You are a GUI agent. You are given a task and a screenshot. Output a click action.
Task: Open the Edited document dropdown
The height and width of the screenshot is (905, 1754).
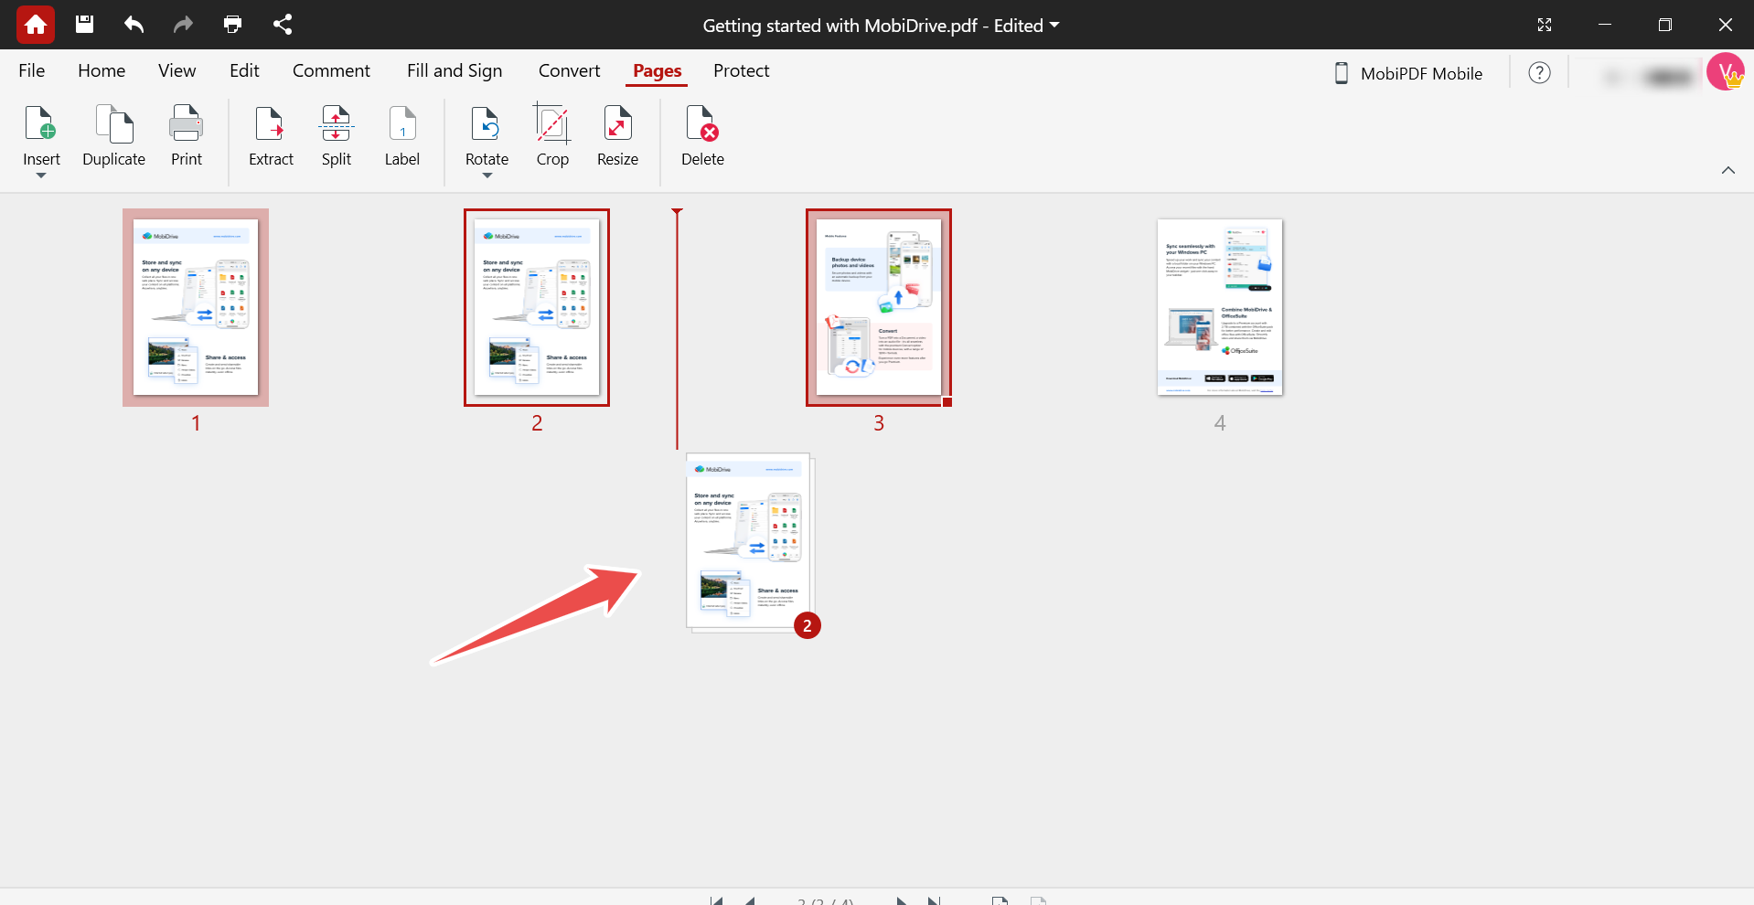coord(1054,26)
